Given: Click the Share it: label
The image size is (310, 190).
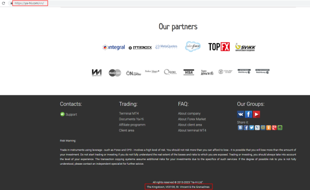Looking at the screenshot, I should point(242,122).
